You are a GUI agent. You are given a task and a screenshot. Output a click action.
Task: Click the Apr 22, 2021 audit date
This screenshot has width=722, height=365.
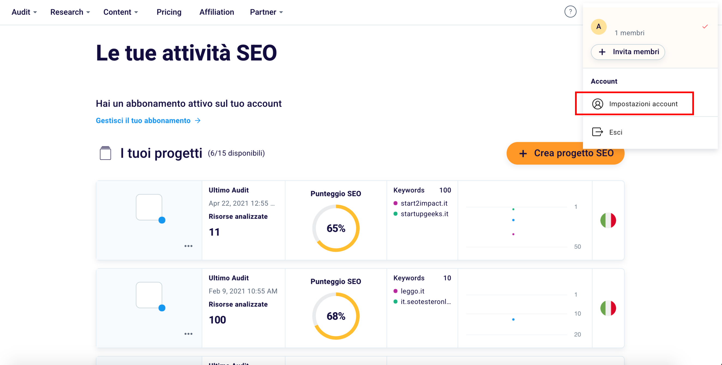[241, 203]
